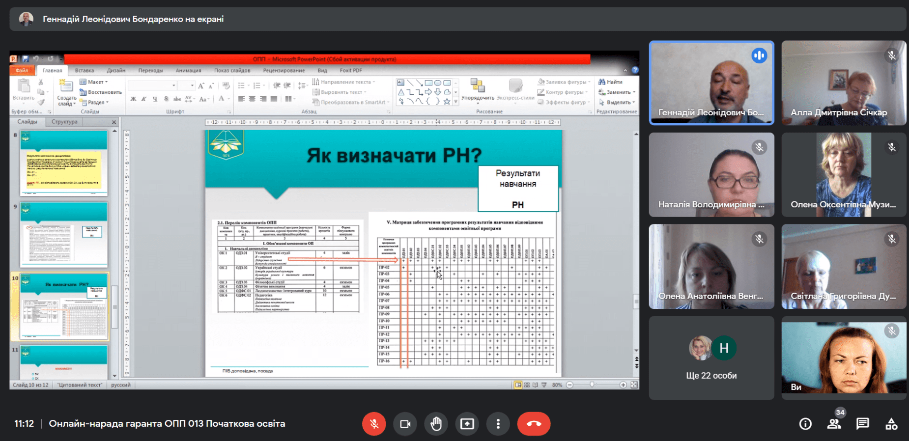909x441 pixels.
Task: Select slide 9 thumbnail in panel
Action: click(64, 234)
